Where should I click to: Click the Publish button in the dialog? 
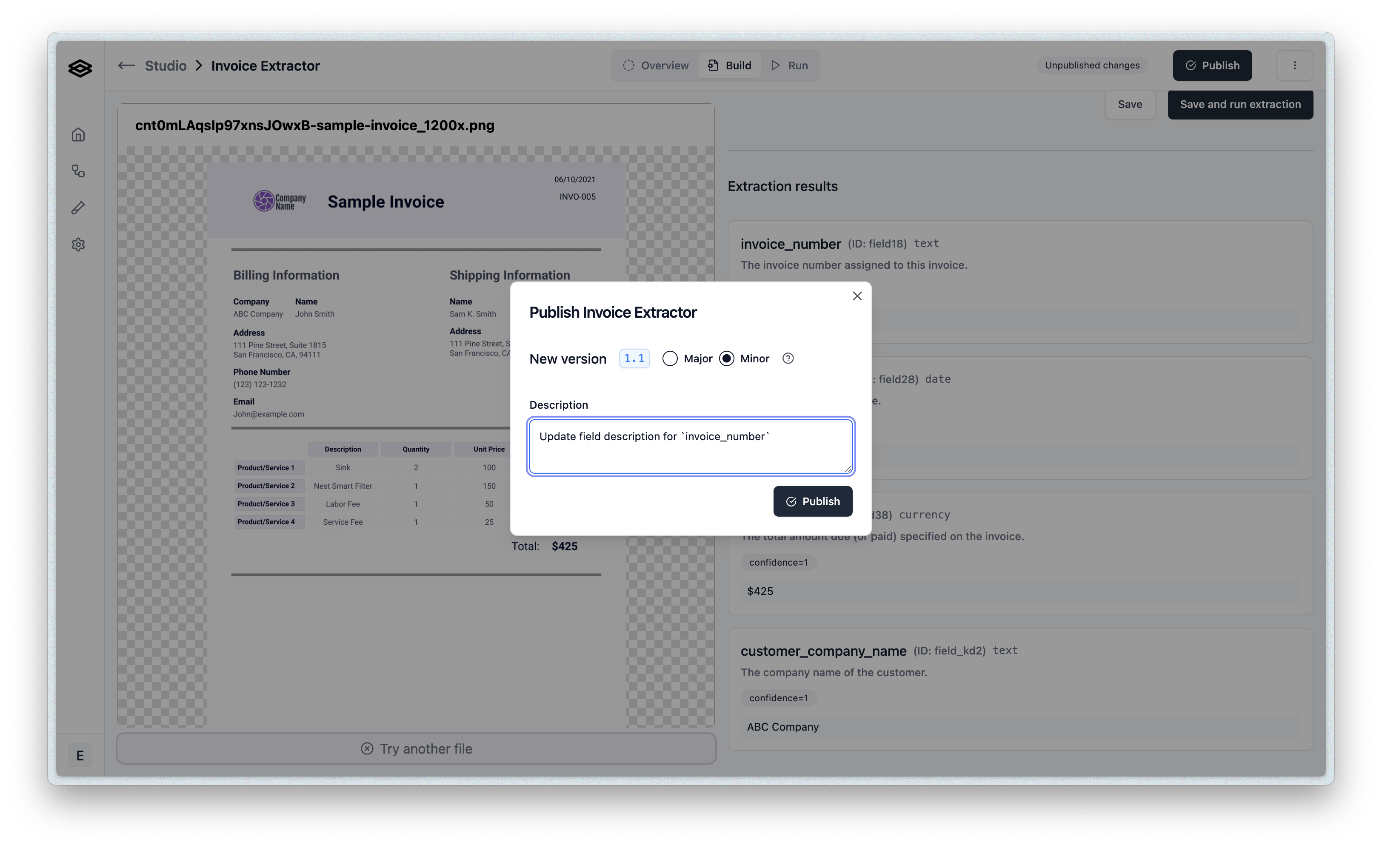click(813, 501)
